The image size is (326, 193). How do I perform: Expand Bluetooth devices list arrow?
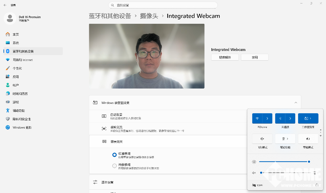click(x=290, y=119)
